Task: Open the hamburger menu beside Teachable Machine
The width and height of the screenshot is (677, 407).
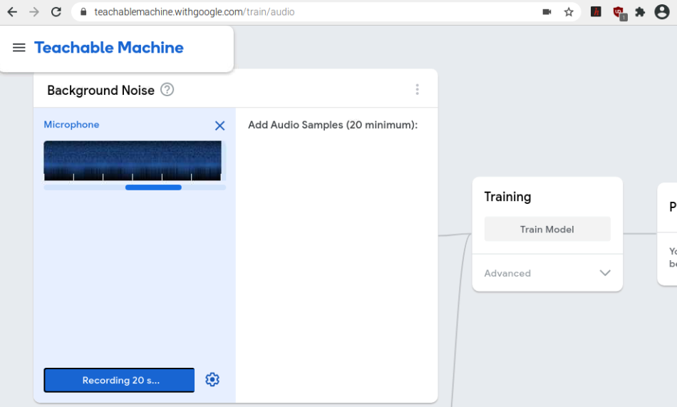Action: point(19,48)
